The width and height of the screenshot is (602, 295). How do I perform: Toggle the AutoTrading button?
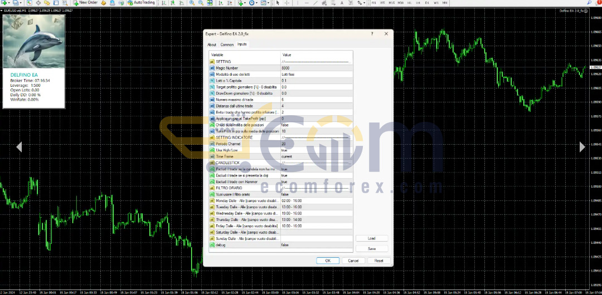pos(141,3)
